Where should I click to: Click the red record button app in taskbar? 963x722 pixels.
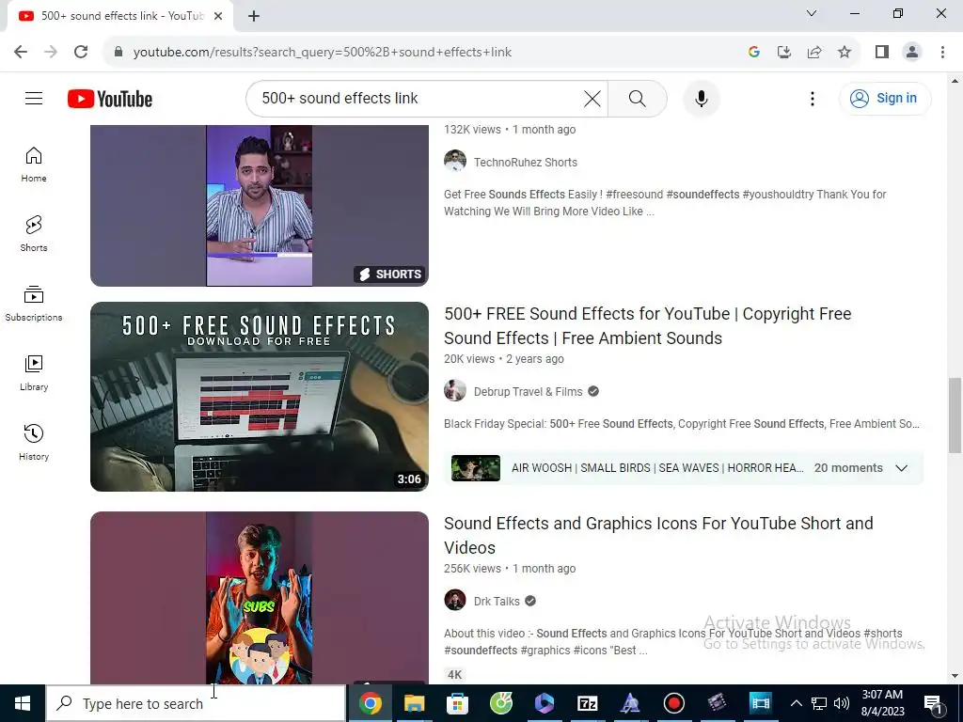coord(673,703)
